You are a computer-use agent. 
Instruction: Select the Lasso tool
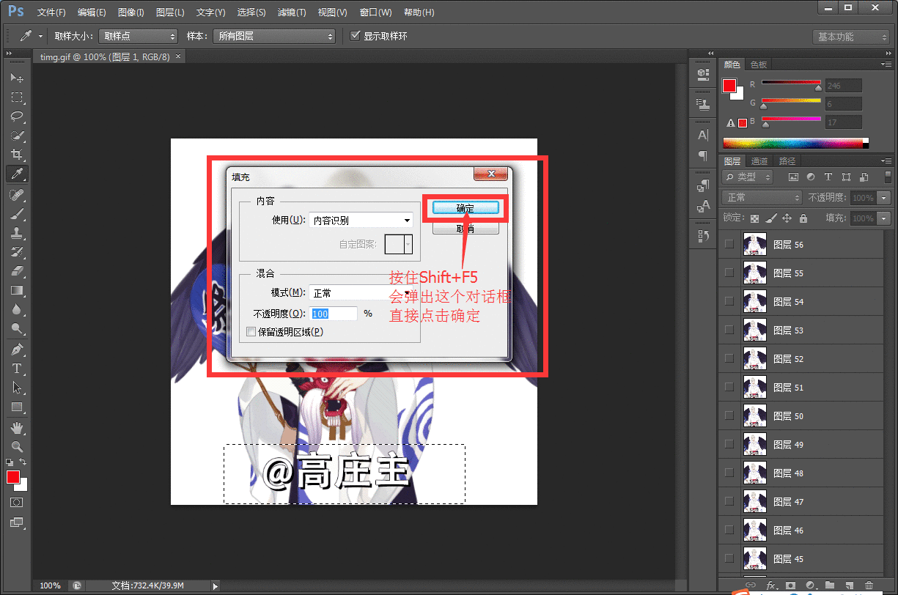17,117
